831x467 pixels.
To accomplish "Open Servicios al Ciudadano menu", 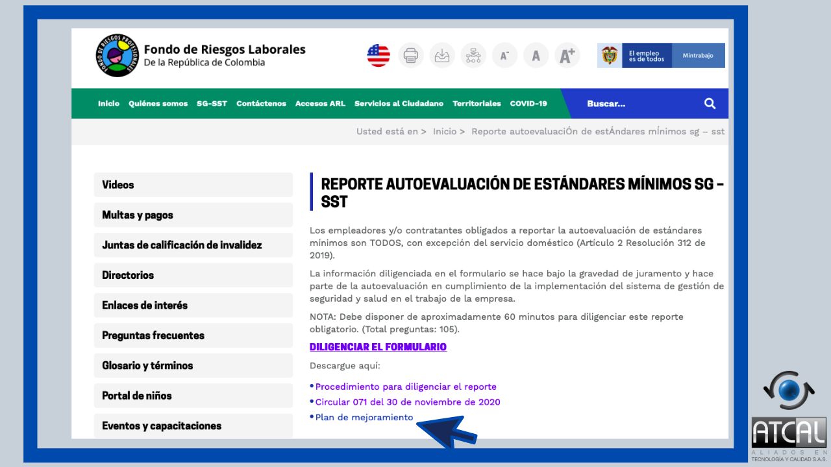I will (x=399, y=104).
